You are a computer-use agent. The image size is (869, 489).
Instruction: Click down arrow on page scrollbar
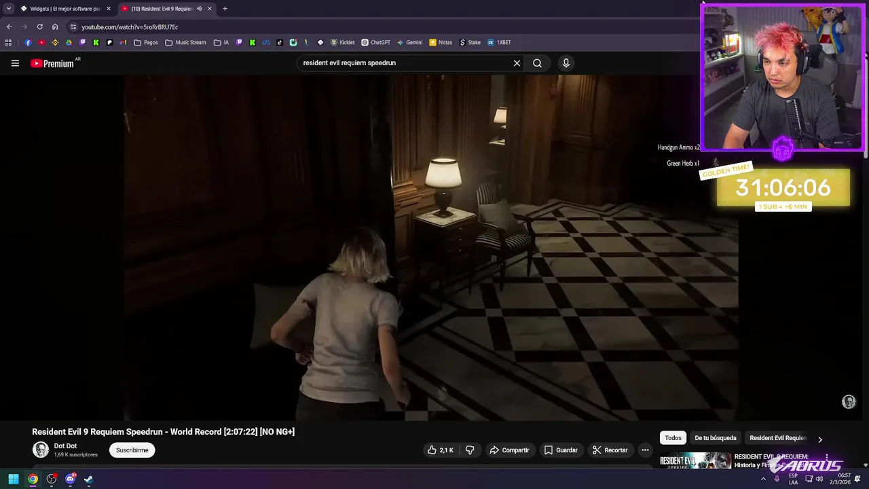866,465
